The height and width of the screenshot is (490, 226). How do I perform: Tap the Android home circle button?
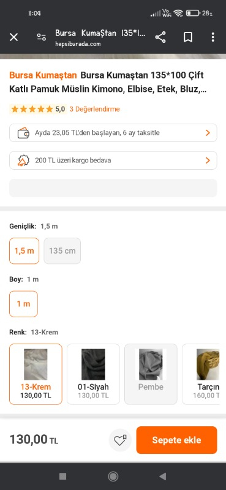(x=113, y=477)
